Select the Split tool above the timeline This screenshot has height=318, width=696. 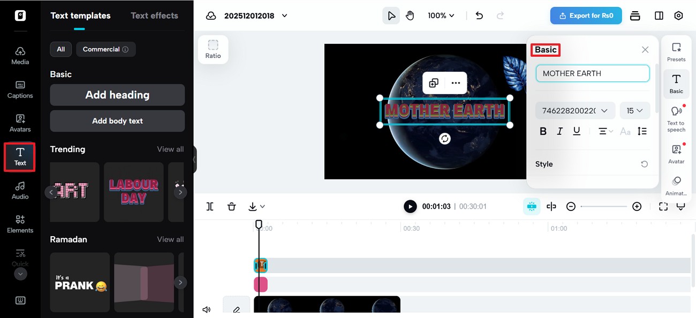(210, 206)
